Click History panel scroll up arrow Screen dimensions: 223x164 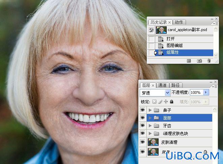click(x=216, y=29)
